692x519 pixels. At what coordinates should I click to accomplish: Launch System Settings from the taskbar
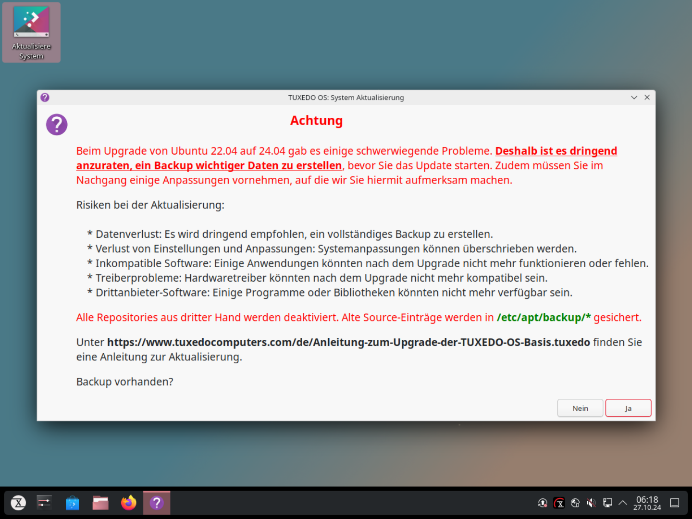pyautogui.click(x=44, y=503)
